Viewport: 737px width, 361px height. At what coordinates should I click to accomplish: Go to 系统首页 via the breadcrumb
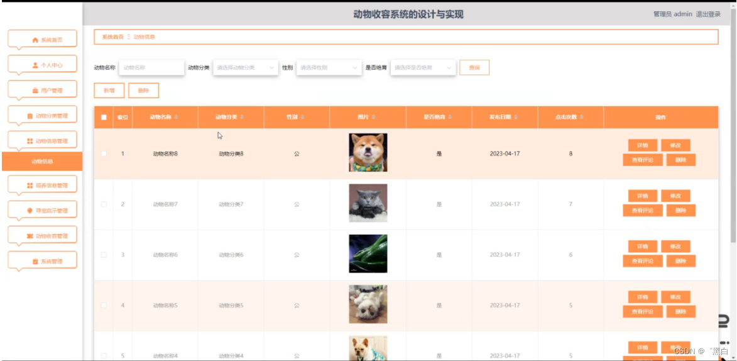[x=113, y=36]
